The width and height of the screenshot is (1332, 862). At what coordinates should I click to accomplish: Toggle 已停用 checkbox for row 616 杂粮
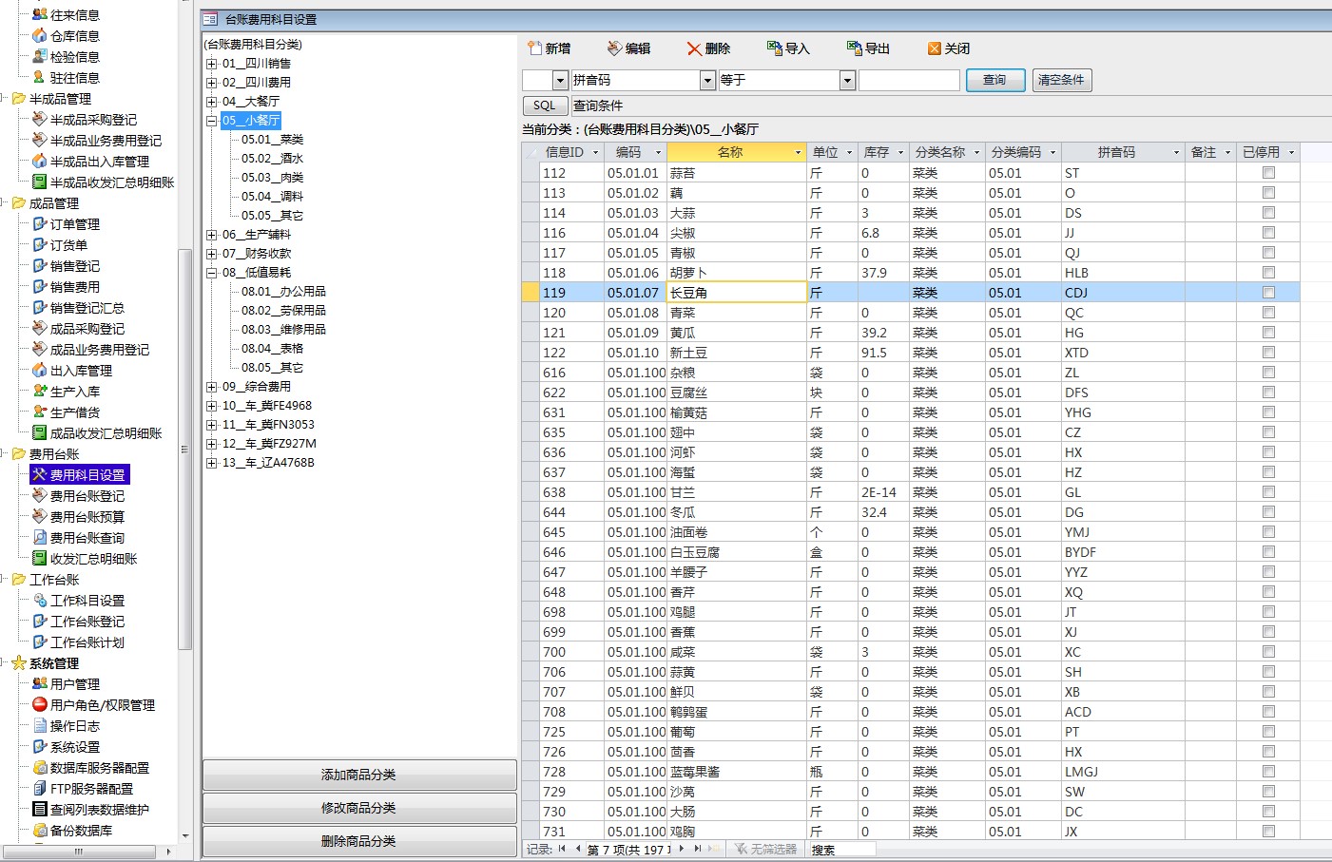(1268, 373)
